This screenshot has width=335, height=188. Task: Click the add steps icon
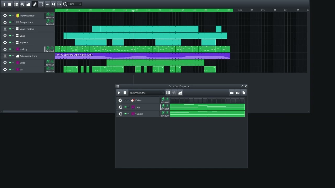(x=238, y=93)
